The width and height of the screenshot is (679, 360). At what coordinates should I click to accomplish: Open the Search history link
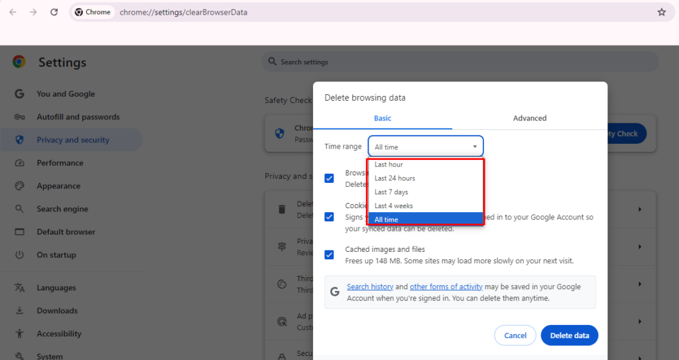tap(370, 286)
